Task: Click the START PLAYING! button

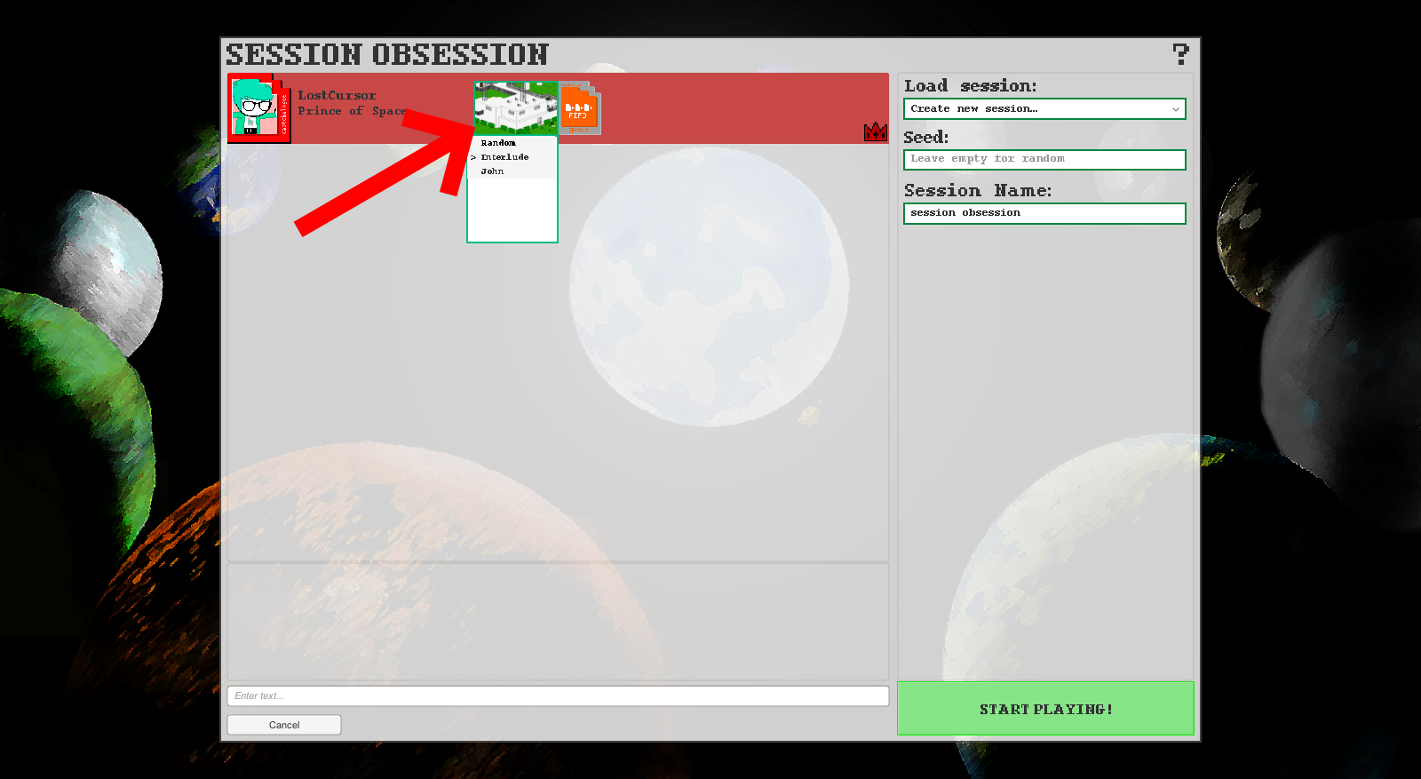Action: [1045, 709]
